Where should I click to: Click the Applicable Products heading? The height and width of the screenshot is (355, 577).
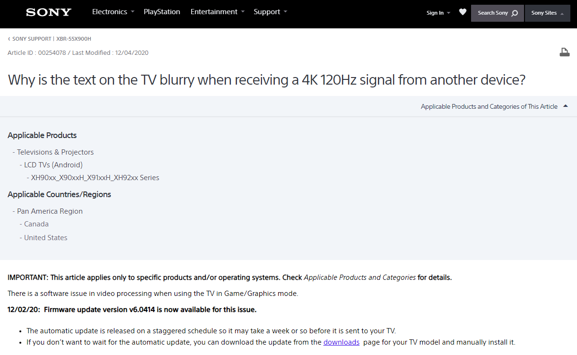pyautogui.click(x=42, y=135)
